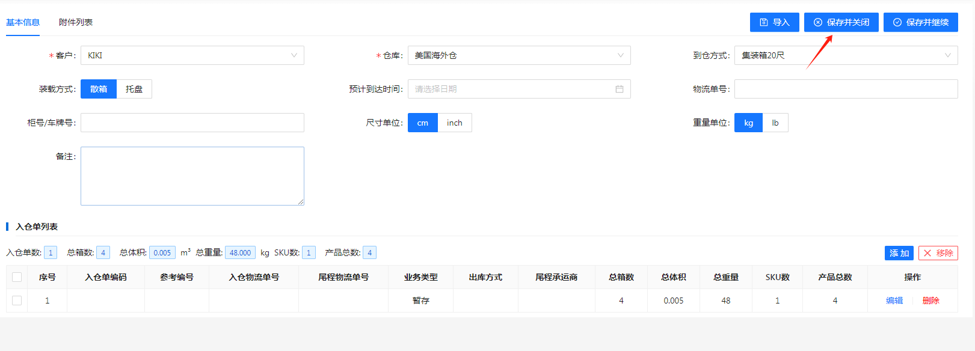Switch weight unit to lb
The image size is (975, 351).
(x=775, y=123)
